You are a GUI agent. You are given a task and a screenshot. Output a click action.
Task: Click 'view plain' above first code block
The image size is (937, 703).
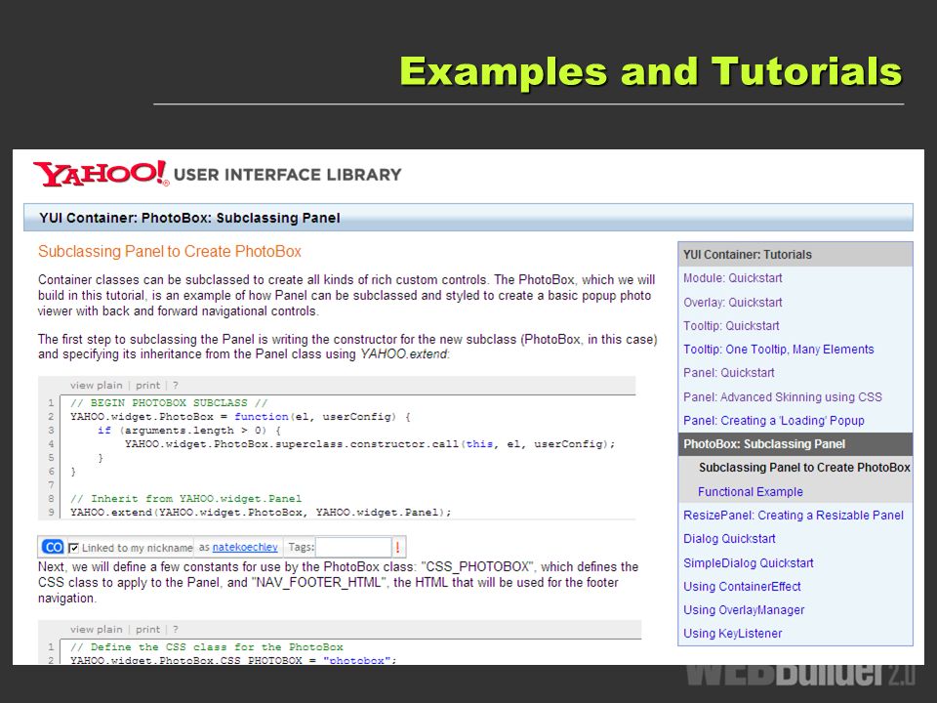(x=97, y=386)
